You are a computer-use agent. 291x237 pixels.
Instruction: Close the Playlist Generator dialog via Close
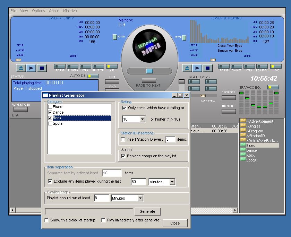click(x=175, y=223)
